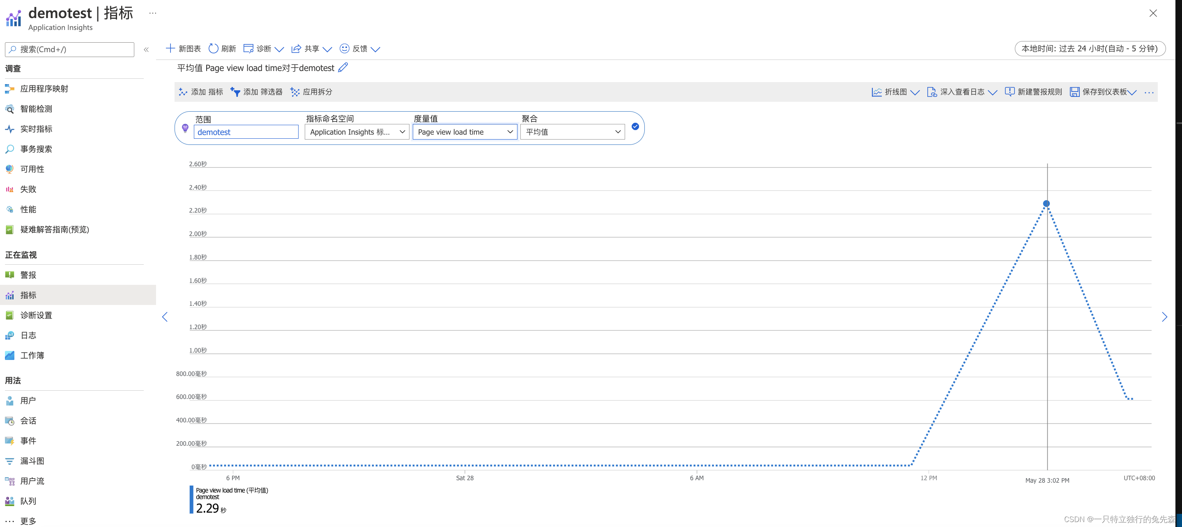
Task: Collapse the sidebar with the double chevron
Action: click(x=146, y=50)
